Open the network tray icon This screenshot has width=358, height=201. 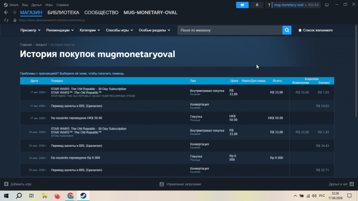click(x=308, y=196)
